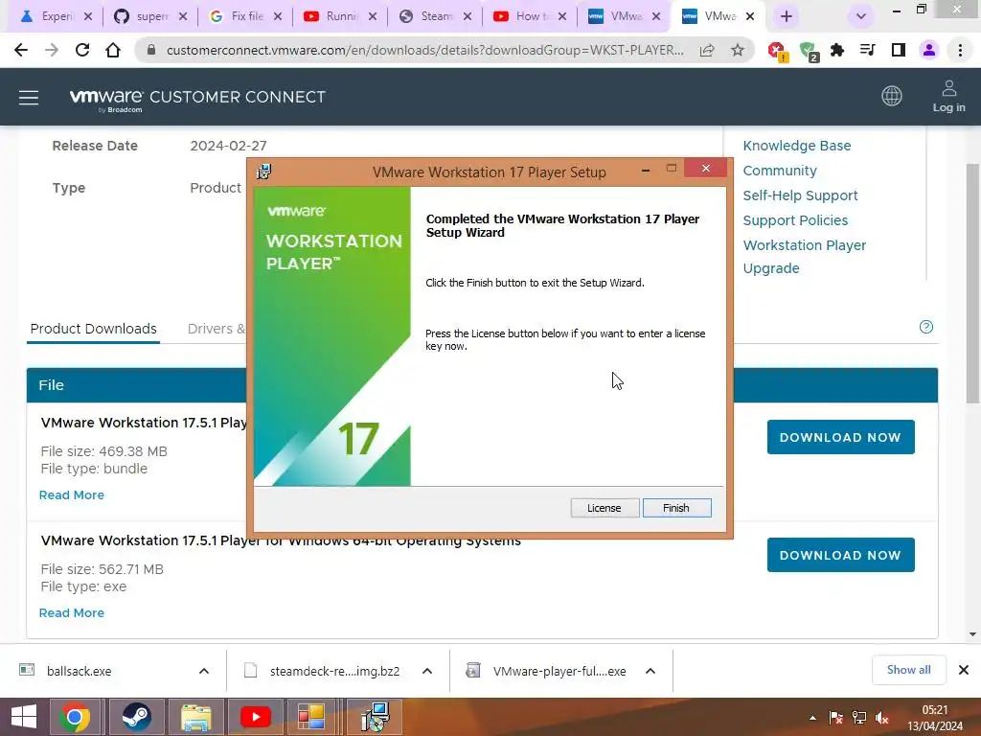
Task: Open Community link
Action: (x=780, y=171)
